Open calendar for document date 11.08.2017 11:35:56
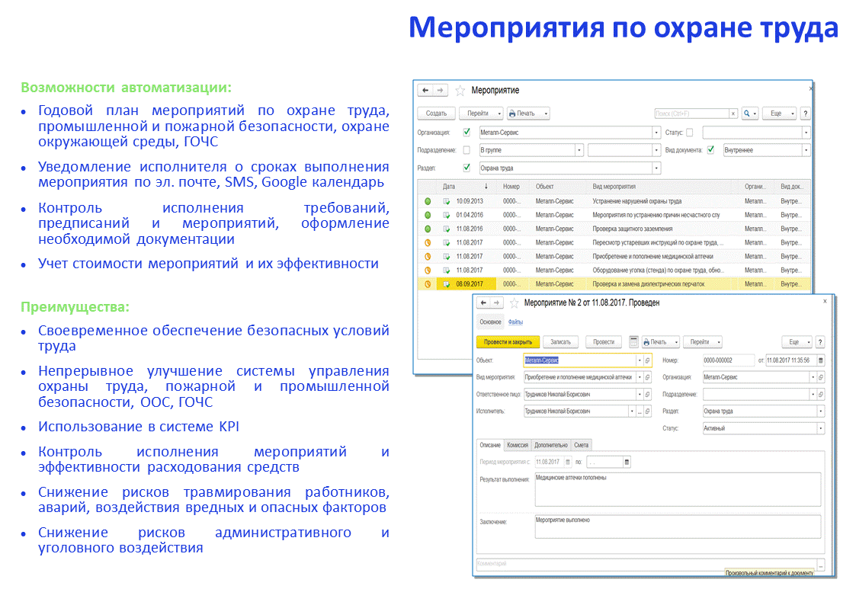This screenshot has height=605, width=856. (820, 360)
